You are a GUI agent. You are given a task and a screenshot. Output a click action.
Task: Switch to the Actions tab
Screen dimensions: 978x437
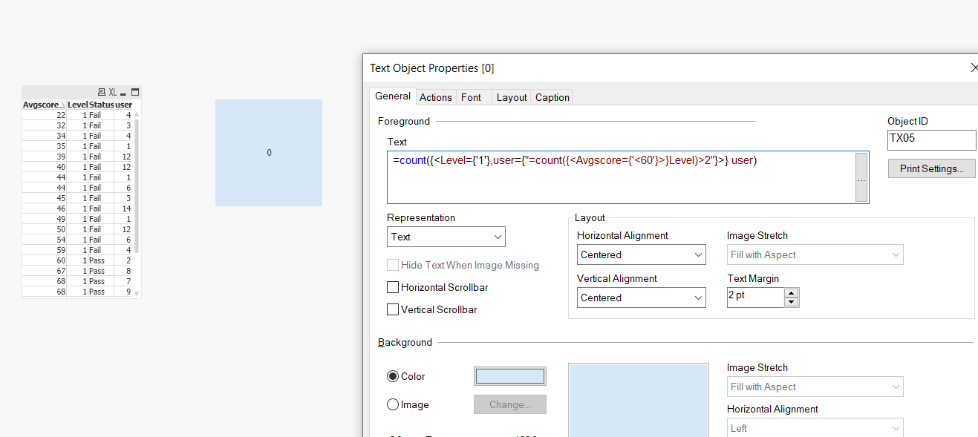tap(435, 97)
